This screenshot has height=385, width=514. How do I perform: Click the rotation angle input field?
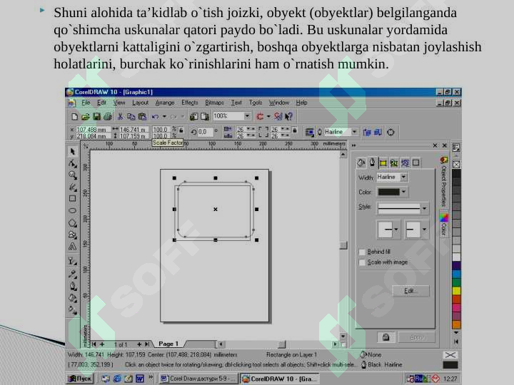(x=206, y=132)
